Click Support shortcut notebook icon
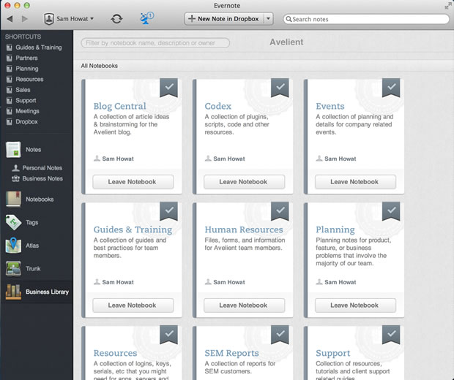 point(10,101)
